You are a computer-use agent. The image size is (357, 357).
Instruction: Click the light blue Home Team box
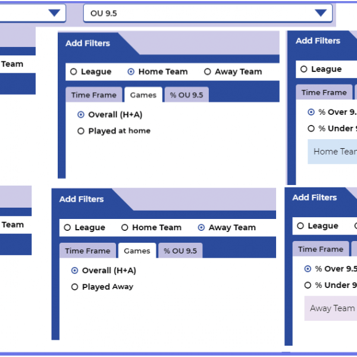tap(333, 152)
